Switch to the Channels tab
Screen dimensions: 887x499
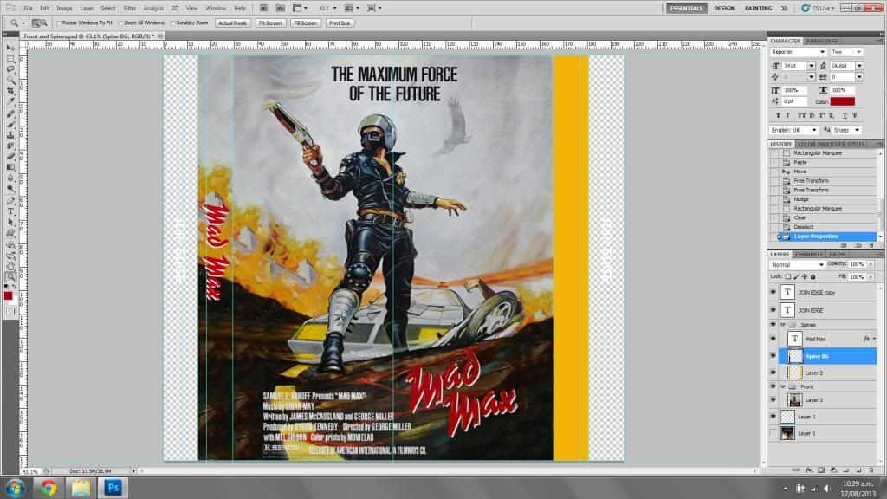tap(808, 255)
